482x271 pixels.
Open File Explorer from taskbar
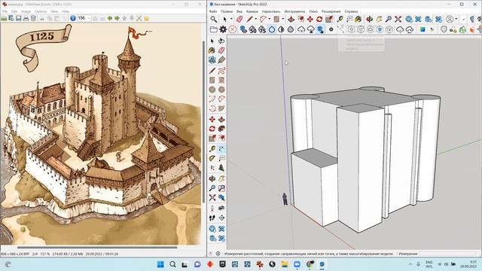pos(285,264)
